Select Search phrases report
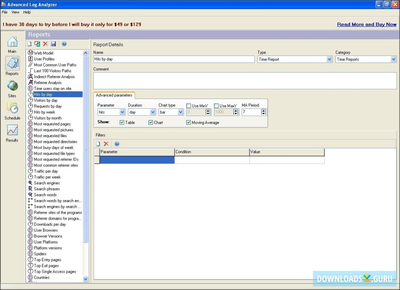Screen dimensions: 400x290 [x=47, y=189]
